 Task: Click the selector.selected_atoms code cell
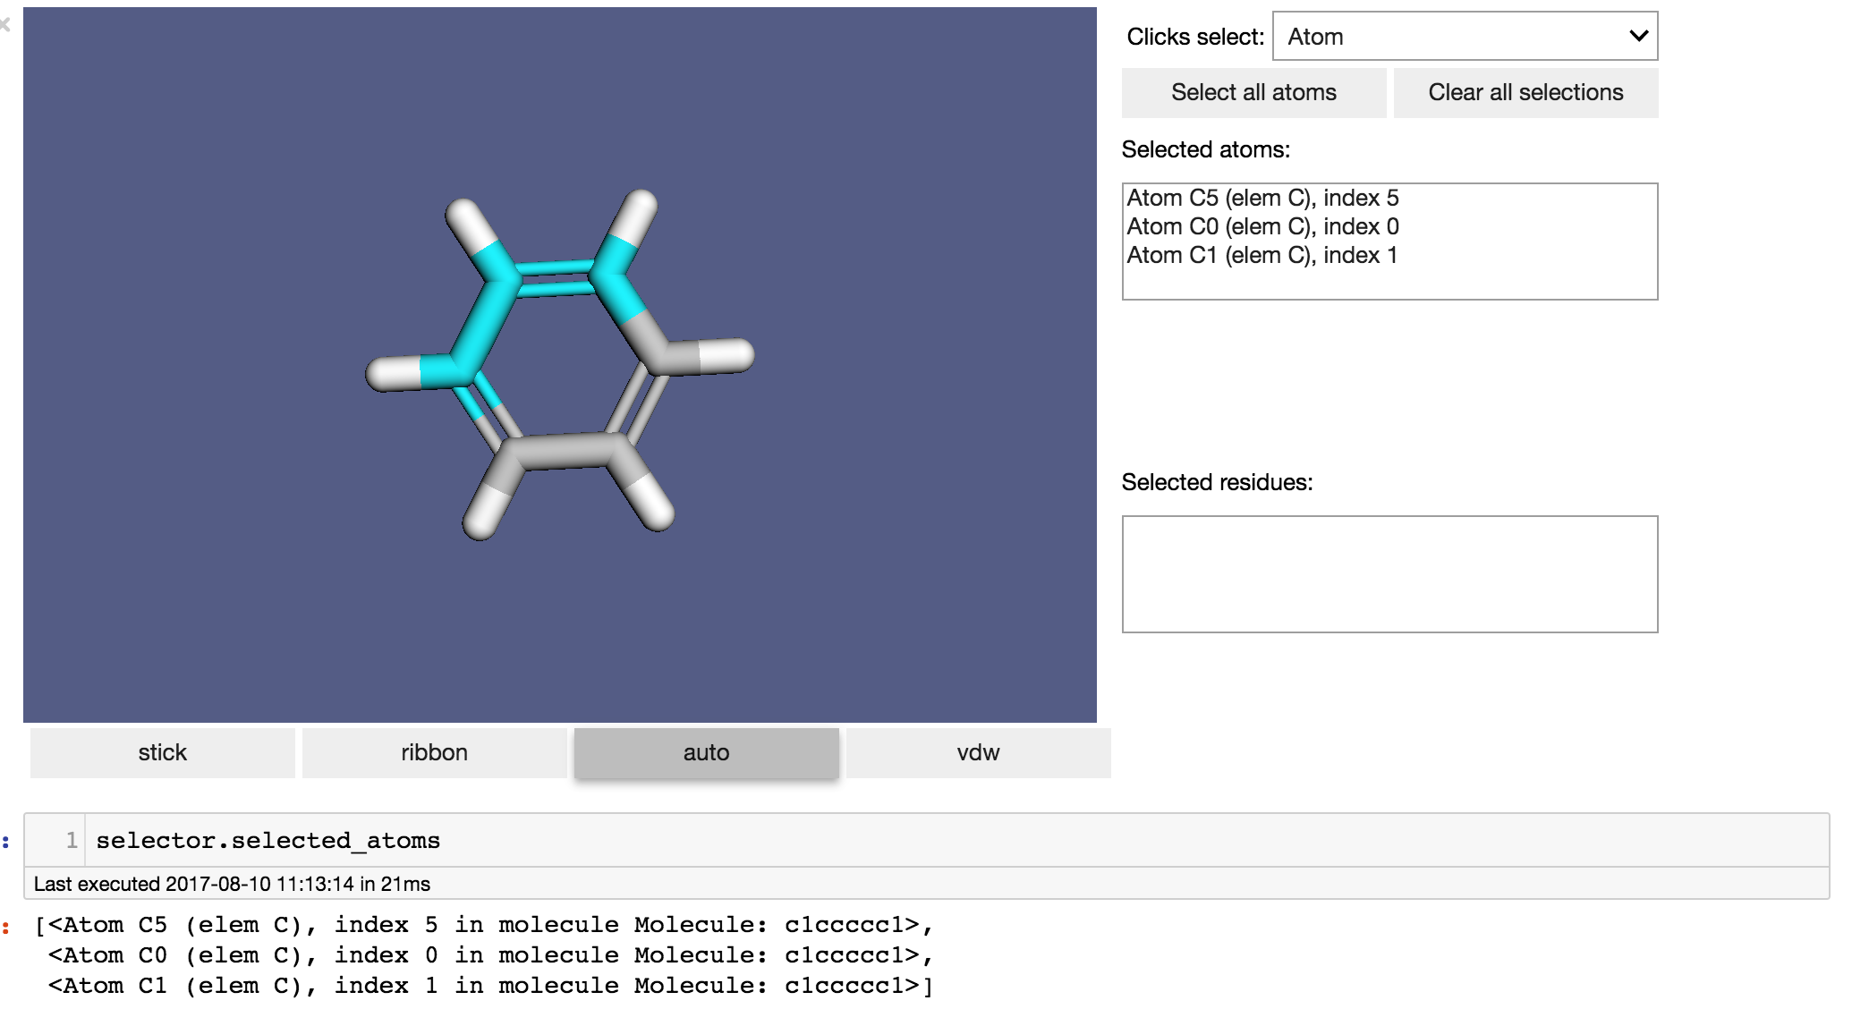(895, 840)
